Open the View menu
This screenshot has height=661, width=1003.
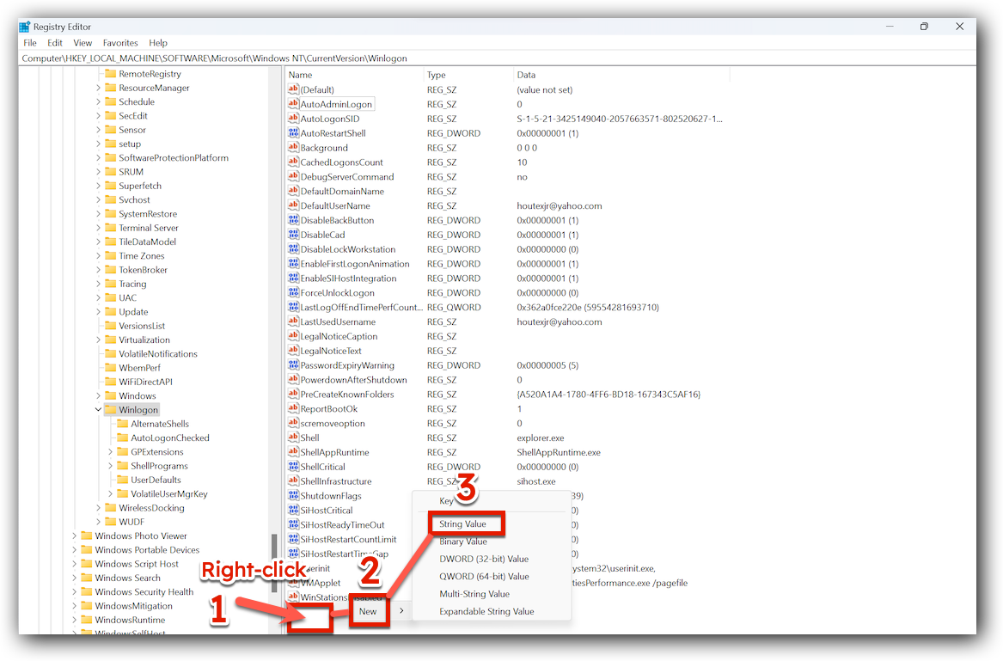point(83,42)
